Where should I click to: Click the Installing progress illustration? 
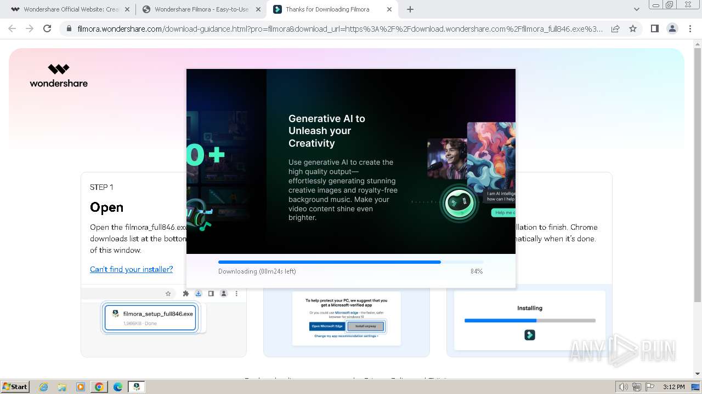coord(530,321)
